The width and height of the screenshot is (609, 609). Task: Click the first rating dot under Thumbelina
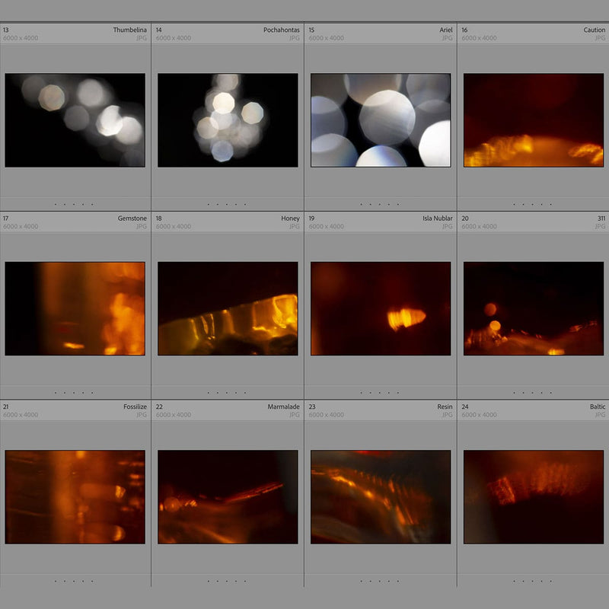[54, 203]
